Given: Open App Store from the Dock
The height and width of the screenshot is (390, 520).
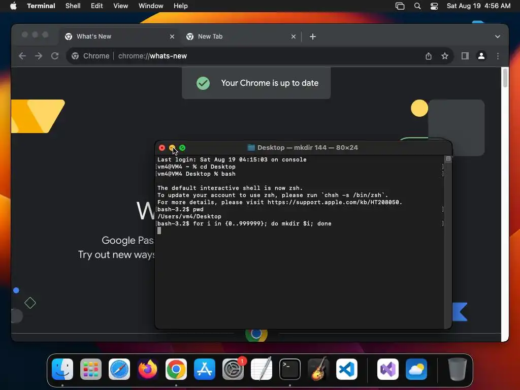Looking at the screenshot, I should [205, 369].
